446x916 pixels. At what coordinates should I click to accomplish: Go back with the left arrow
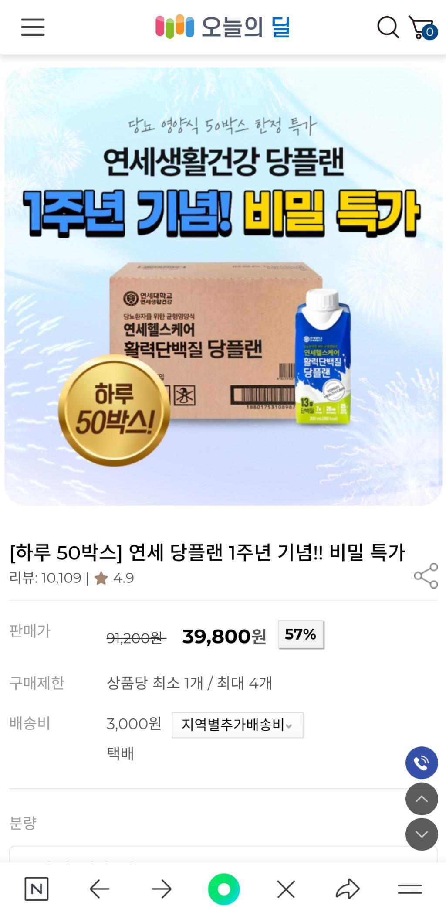pyautogui.click(x=99, y=889)
